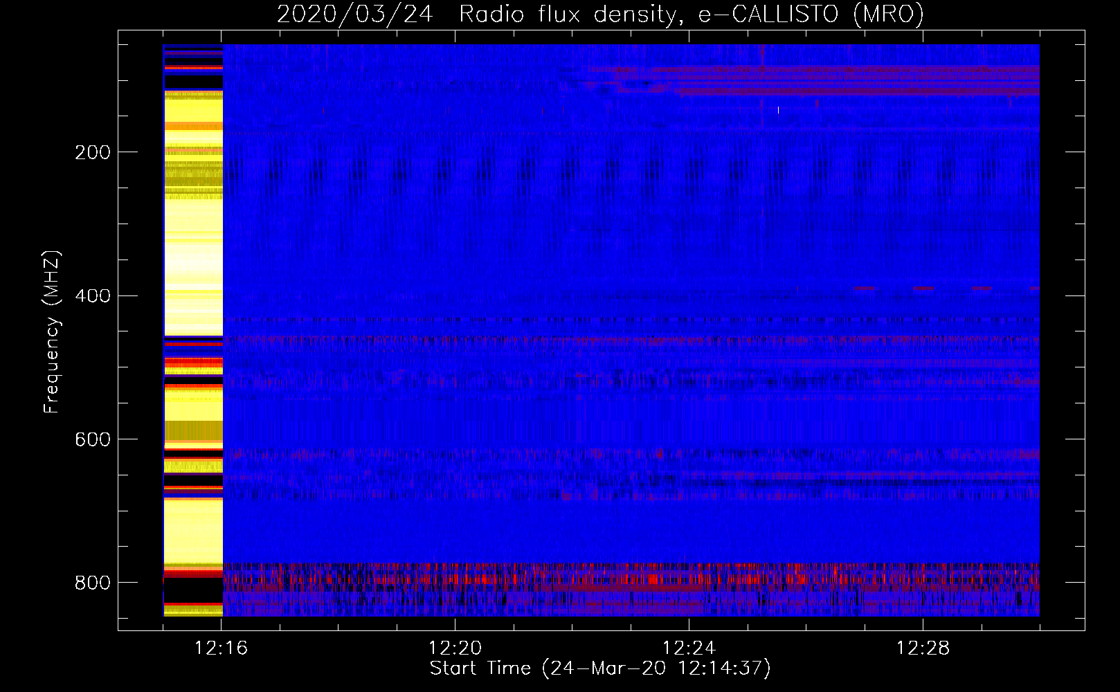Click the bright yellow saturated band at spectrogram start
The height and width of the screenshot is (692, 1120).
[193, 330]
